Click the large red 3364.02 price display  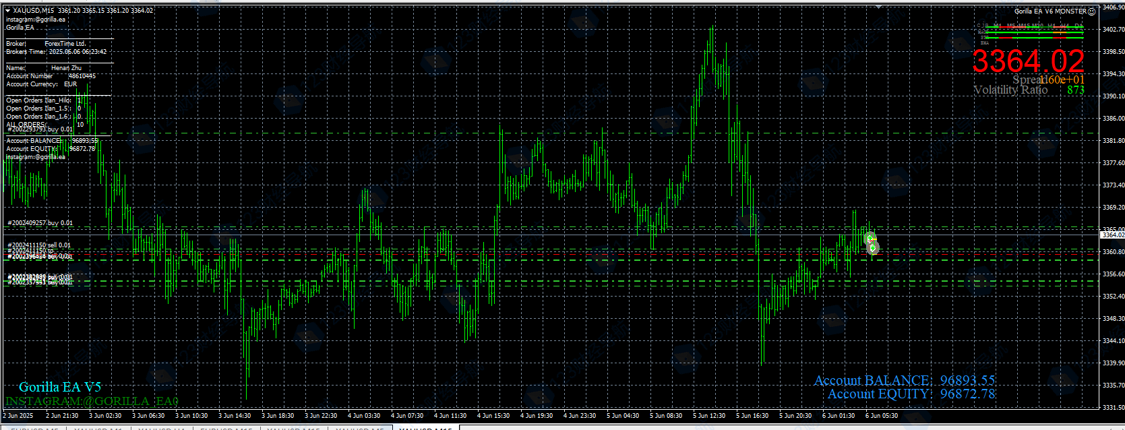[1028, 62]
